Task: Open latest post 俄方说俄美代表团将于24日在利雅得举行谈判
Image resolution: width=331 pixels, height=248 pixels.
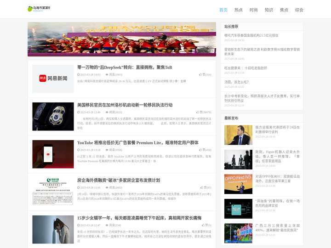Action: (x=277, y=130)
